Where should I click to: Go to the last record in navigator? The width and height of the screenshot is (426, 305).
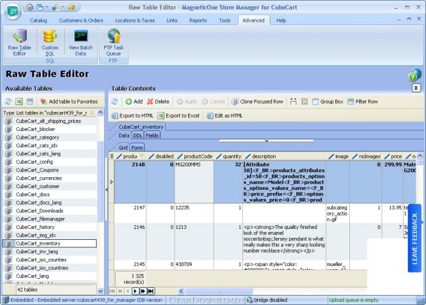point(150,292)
